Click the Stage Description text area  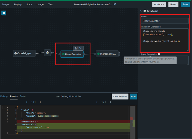(164, 60)
